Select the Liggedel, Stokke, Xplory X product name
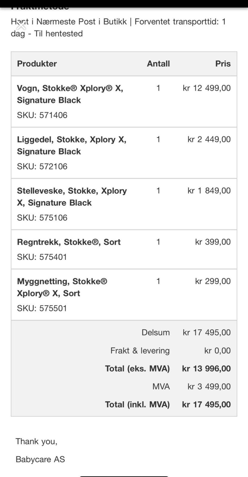248x477 pixels. coord(71,145)
